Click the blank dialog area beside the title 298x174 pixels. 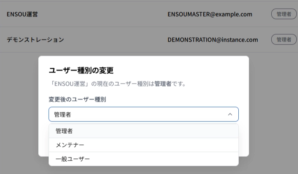pyautogui.click(x=181, y=70)
